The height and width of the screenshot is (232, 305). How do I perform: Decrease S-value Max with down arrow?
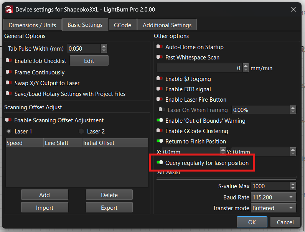(293, 188)
